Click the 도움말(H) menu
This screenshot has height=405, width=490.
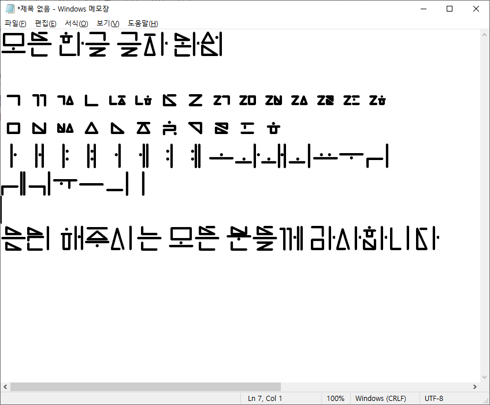click(x=143, y=23)
